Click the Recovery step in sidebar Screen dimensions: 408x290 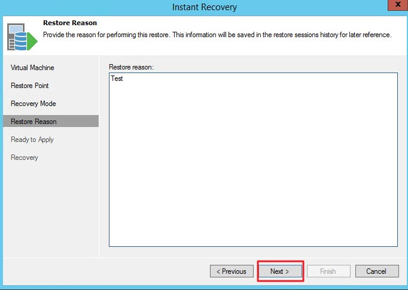25,158
